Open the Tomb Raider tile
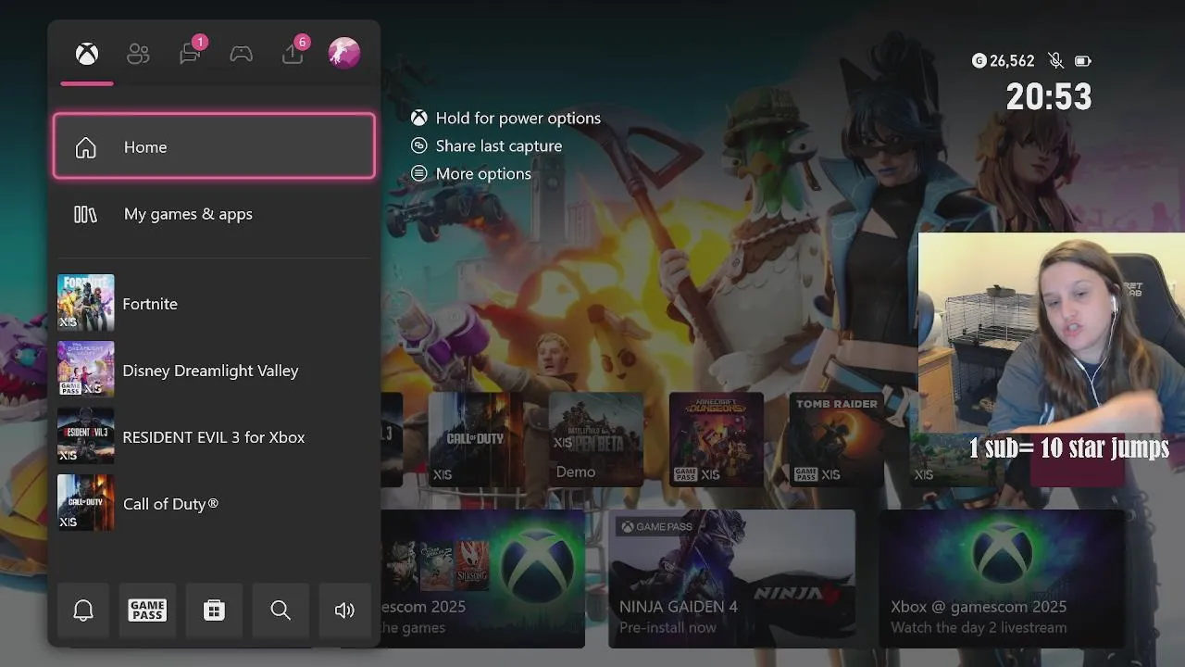The height and width of the screenshot is (667, 1185). (x=837, y=439)
